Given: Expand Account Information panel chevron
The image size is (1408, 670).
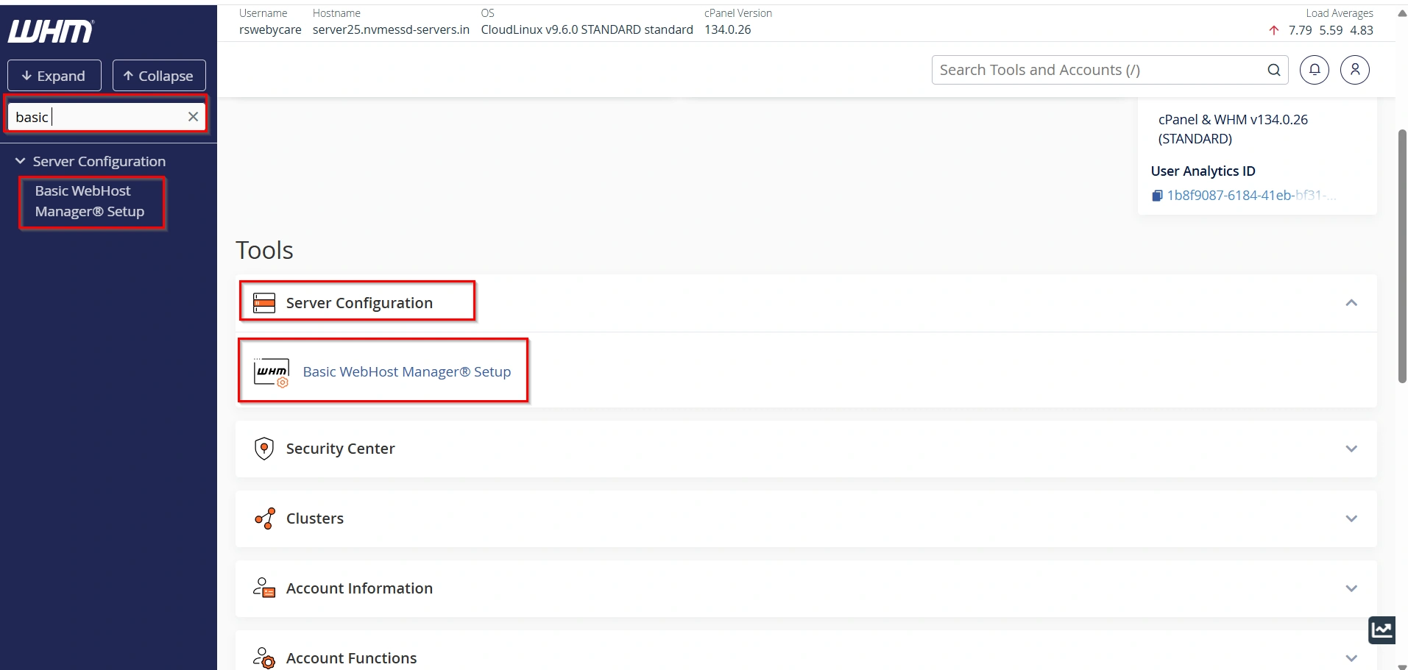Looking at the screenshot, I should [1351, 588].
